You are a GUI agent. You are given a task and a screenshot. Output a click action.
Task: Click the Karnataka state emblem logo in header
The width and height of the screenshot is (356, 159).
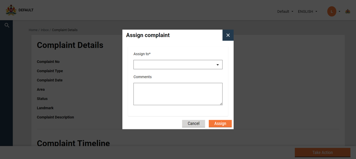click(11, 10)
